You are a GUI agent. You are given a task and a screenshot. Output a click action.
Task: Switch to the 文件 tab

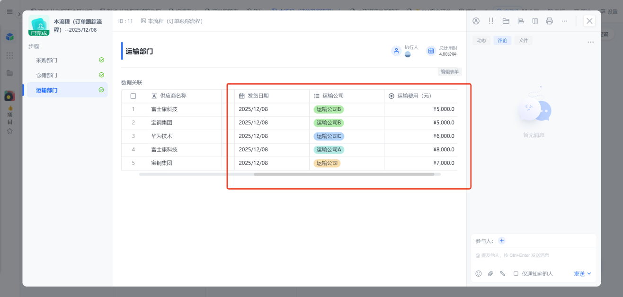pyautogui.click(x=523, y=41)
